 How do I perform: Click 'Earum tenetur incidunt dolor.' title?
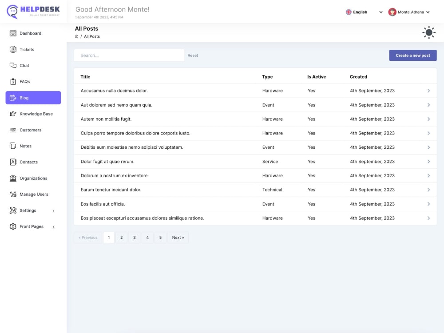[111, 190]
